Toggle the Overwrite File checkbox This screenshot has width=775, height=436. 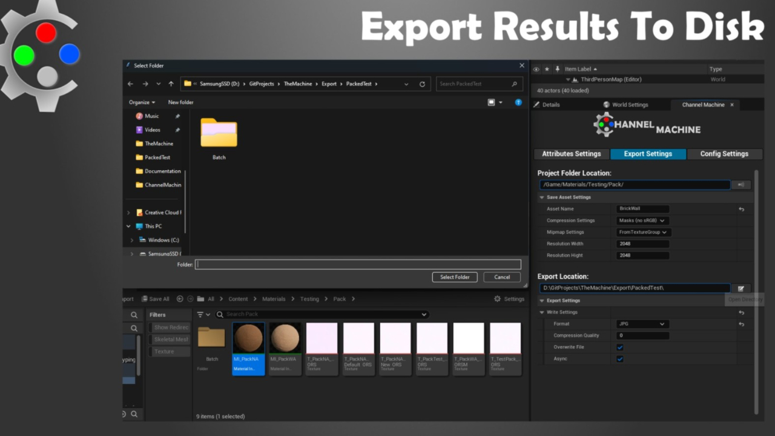click(x=620, y=347)
